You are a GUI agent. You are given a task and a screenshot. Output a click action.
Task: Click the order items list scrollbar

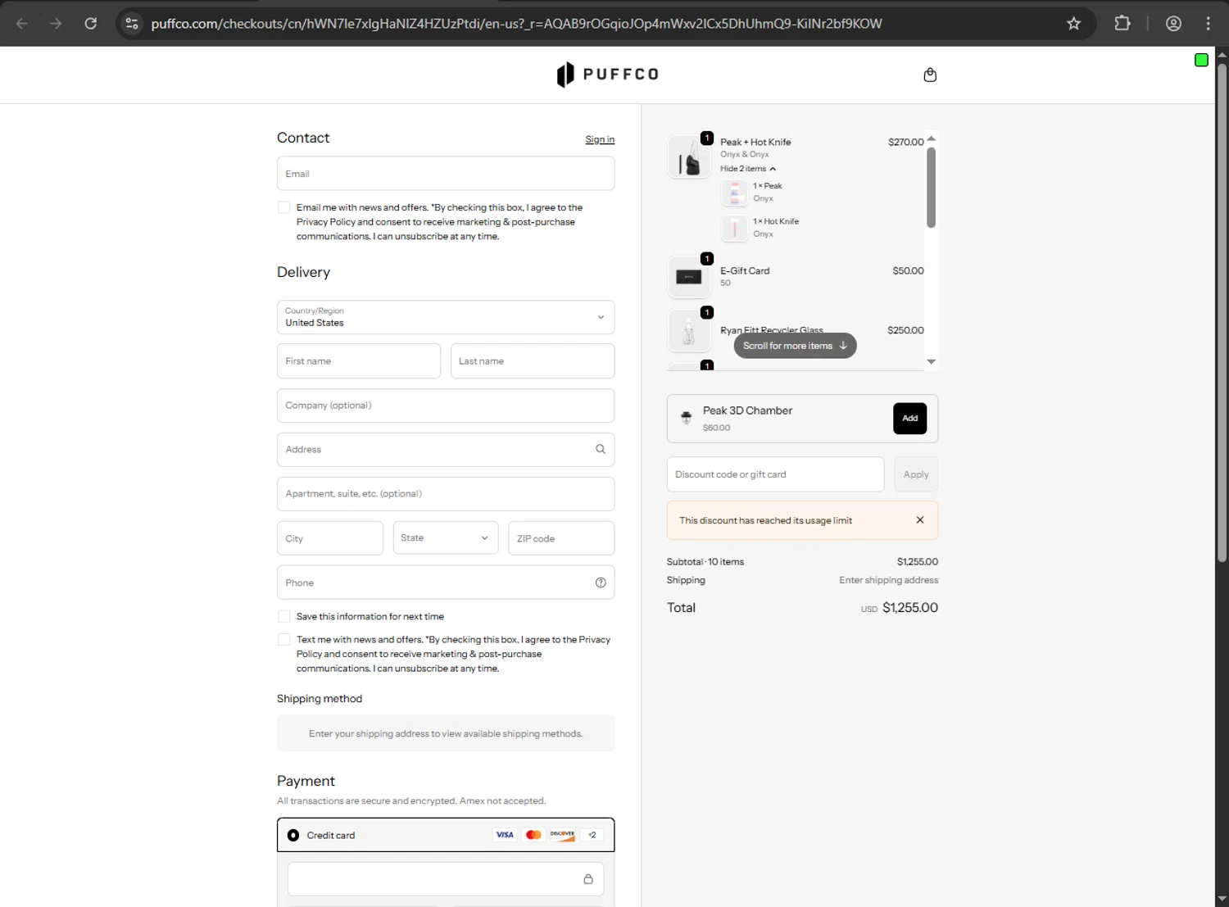point(931,188)
